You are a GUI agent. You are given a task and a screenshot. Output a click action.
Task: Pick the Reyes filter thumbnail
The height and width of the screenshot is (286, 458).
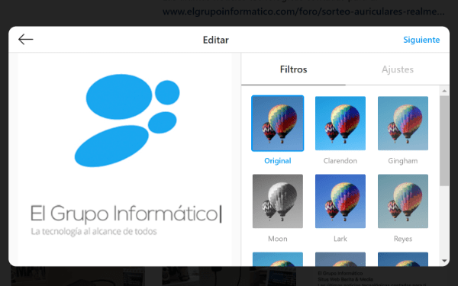(403, 201)
